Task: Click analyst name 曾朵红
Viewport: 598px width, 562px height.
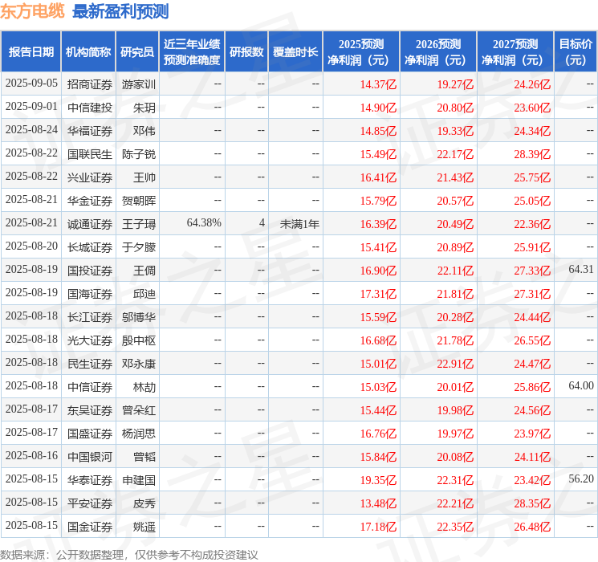Action: [139, 409]
